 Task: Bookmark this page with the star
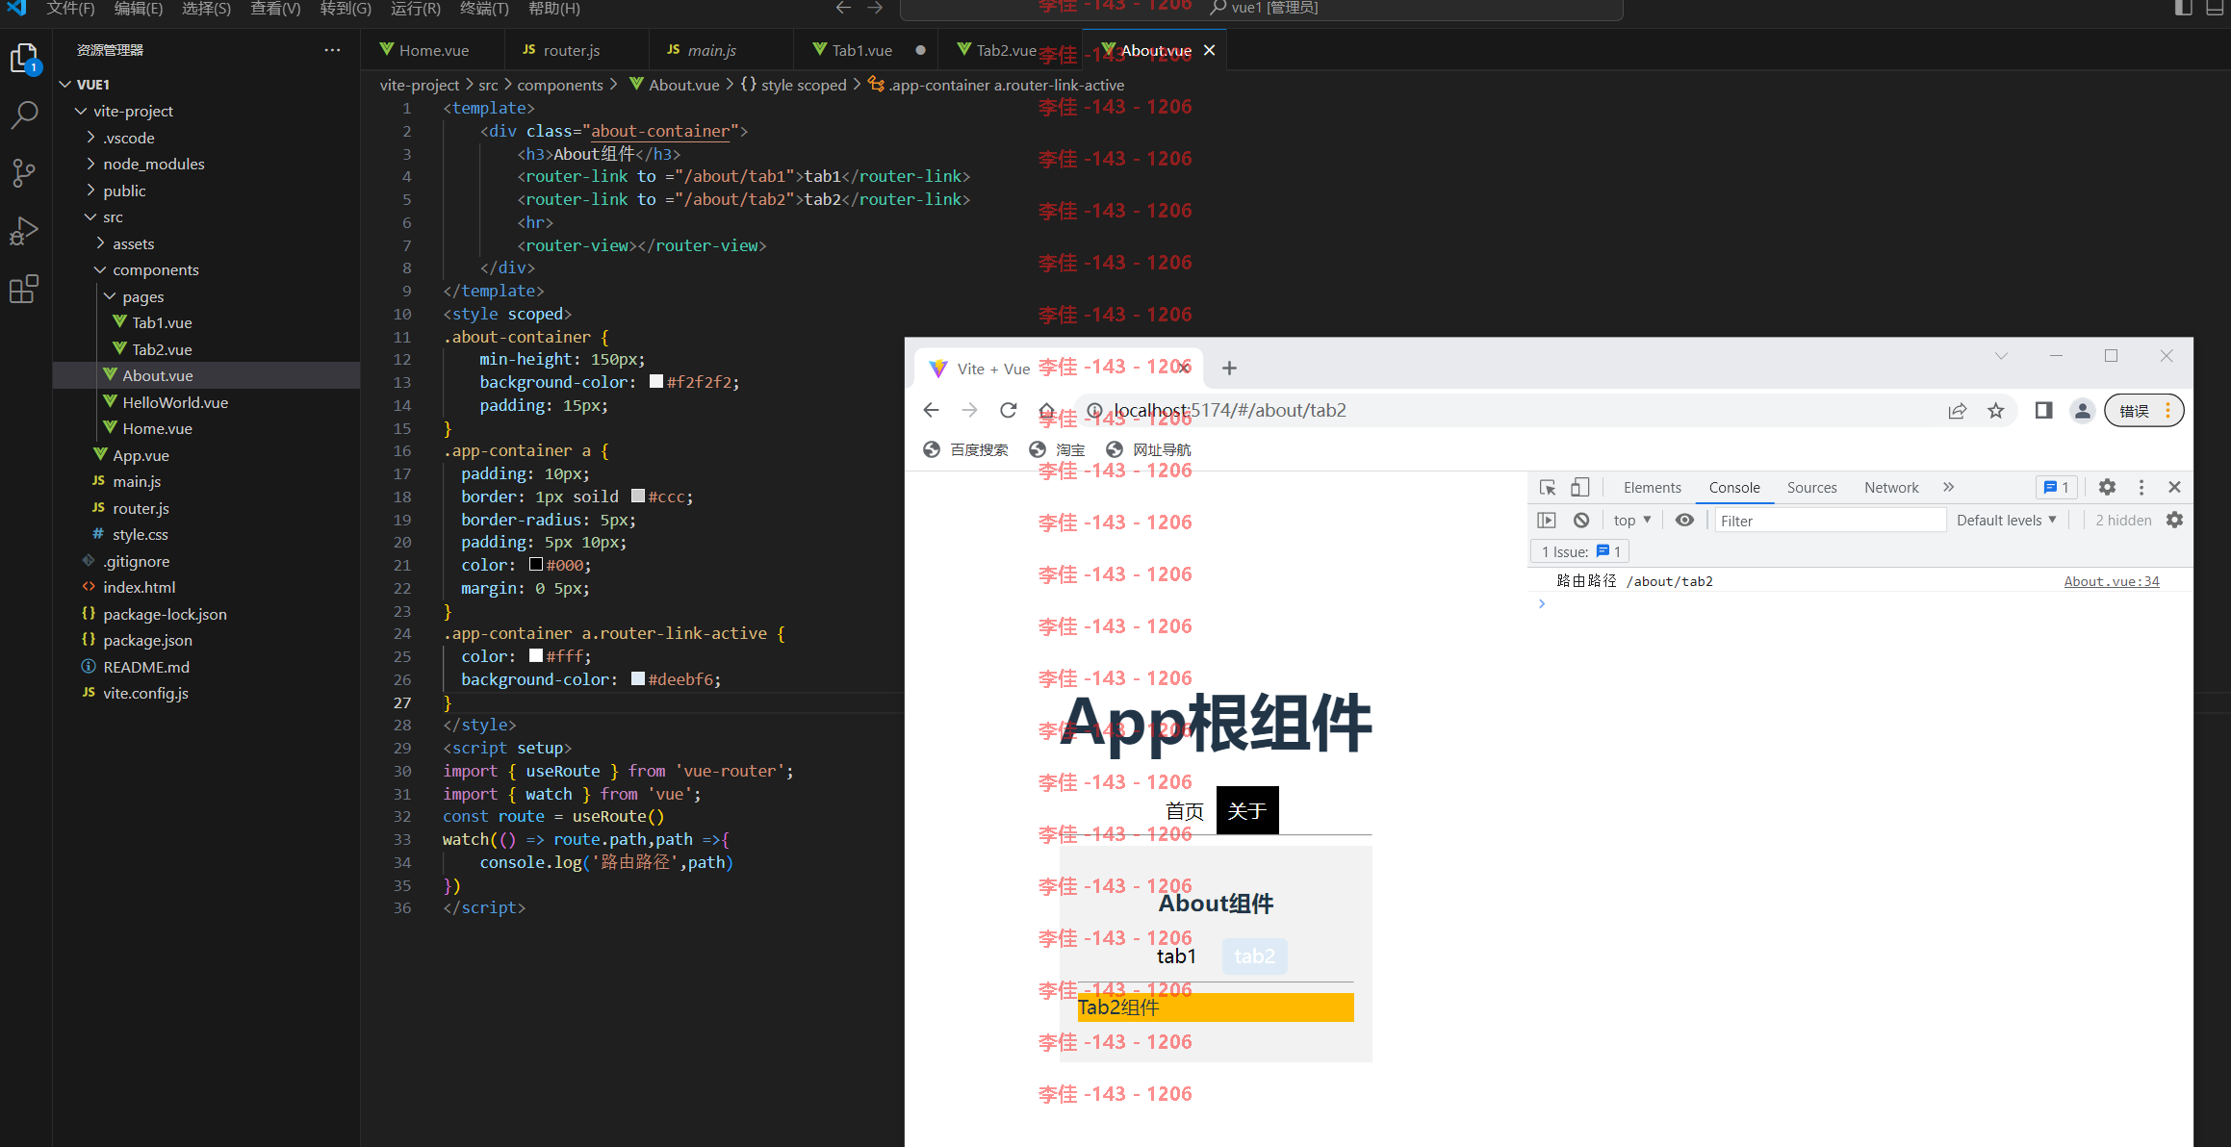click(1995, 411)
